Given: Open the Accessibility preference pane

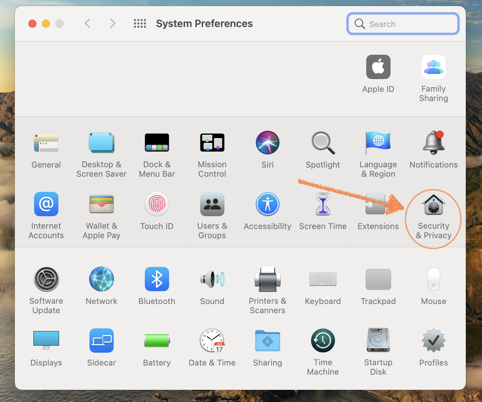Looking at the screenshot, I should [x=267, y=204].
